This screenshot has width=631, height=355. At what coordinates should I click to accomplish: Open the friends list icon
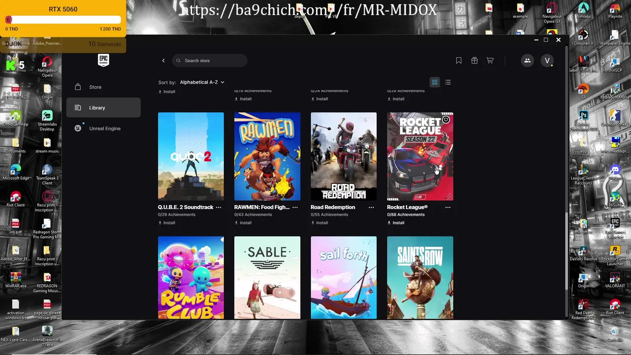coord(527,61)
